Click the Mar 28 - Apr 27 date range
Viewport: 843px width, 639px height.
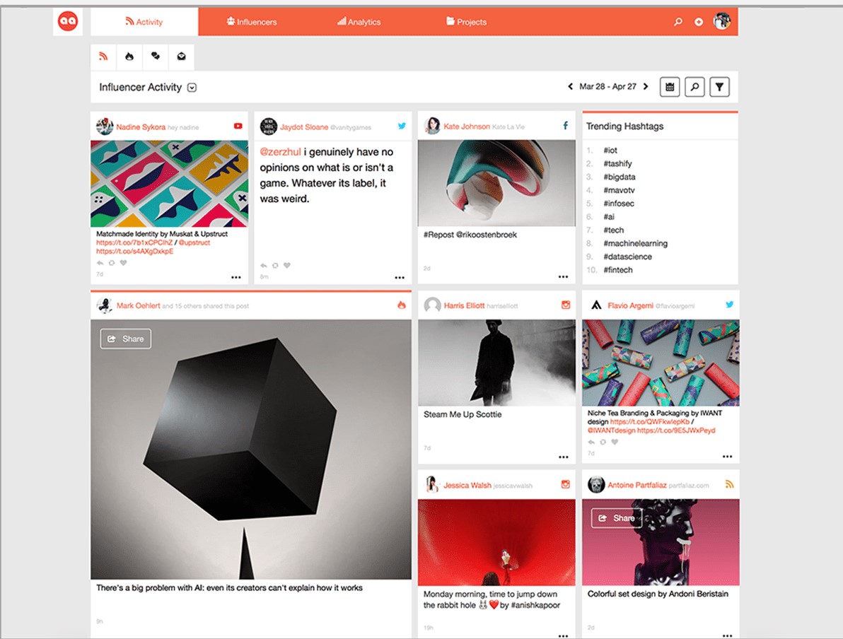(607, 86)
